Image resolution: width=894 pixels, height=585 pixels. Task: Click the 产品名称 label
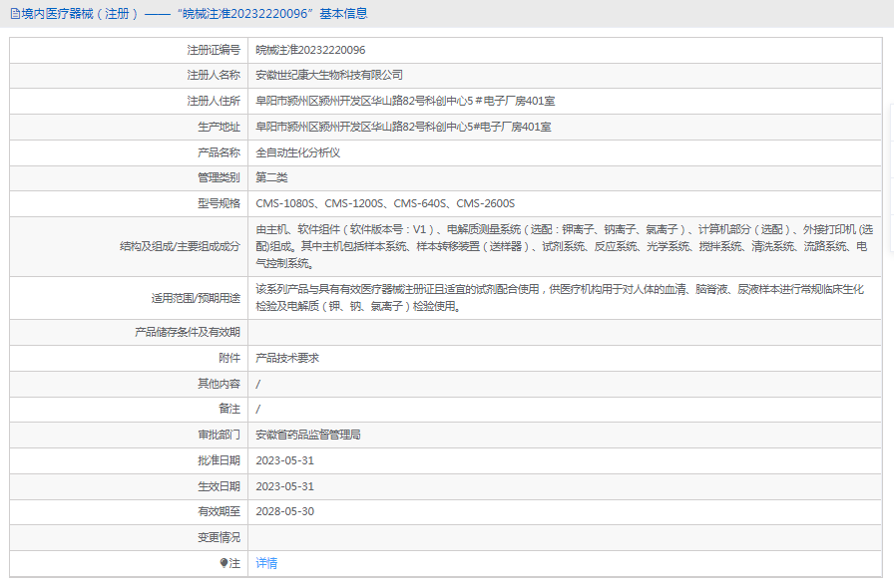(x=219, y=152)
